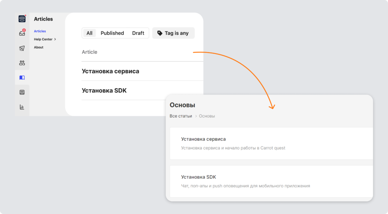Click the Intercom logo icon

click(22, 19)
